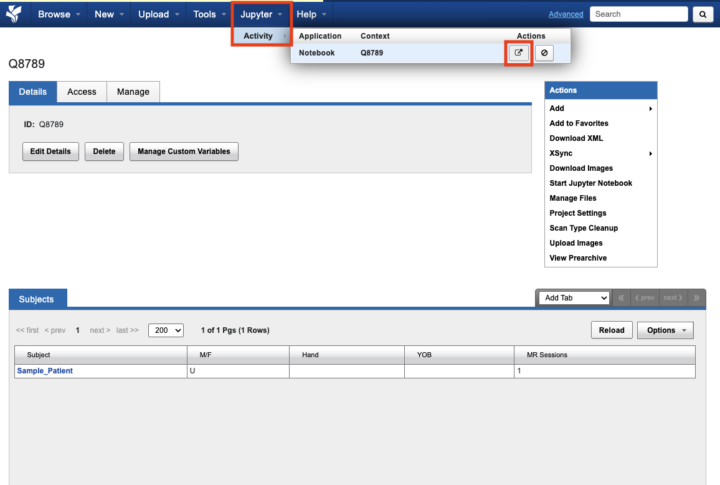Switch to the Access tab
Screen dimensions: 720x485
[x=82, y=92]
